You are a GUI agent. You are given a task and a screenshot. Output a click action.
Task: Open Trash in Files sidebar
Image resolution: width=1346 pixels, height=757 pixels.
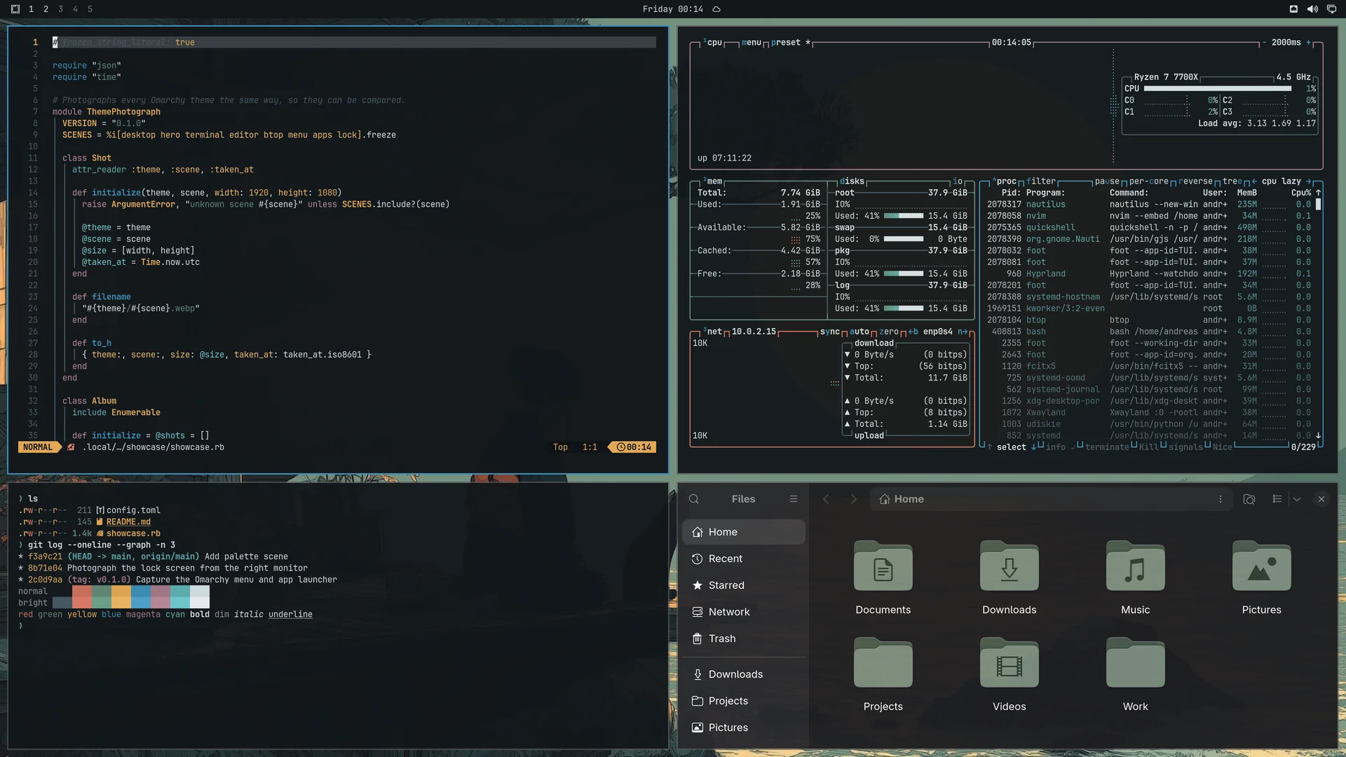click(744, 639)
